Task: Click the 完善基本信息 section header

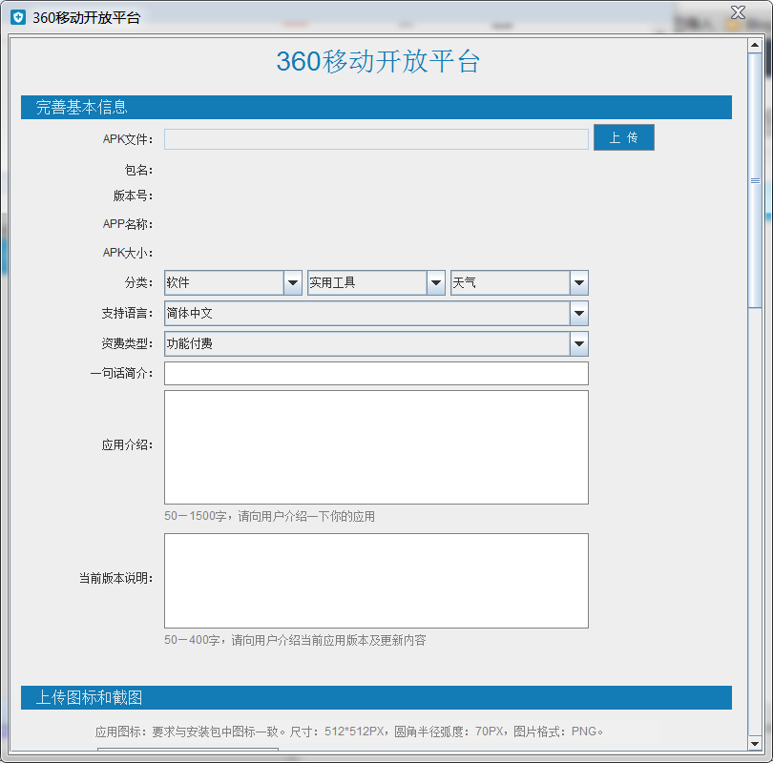Action: tap(376, 108)
